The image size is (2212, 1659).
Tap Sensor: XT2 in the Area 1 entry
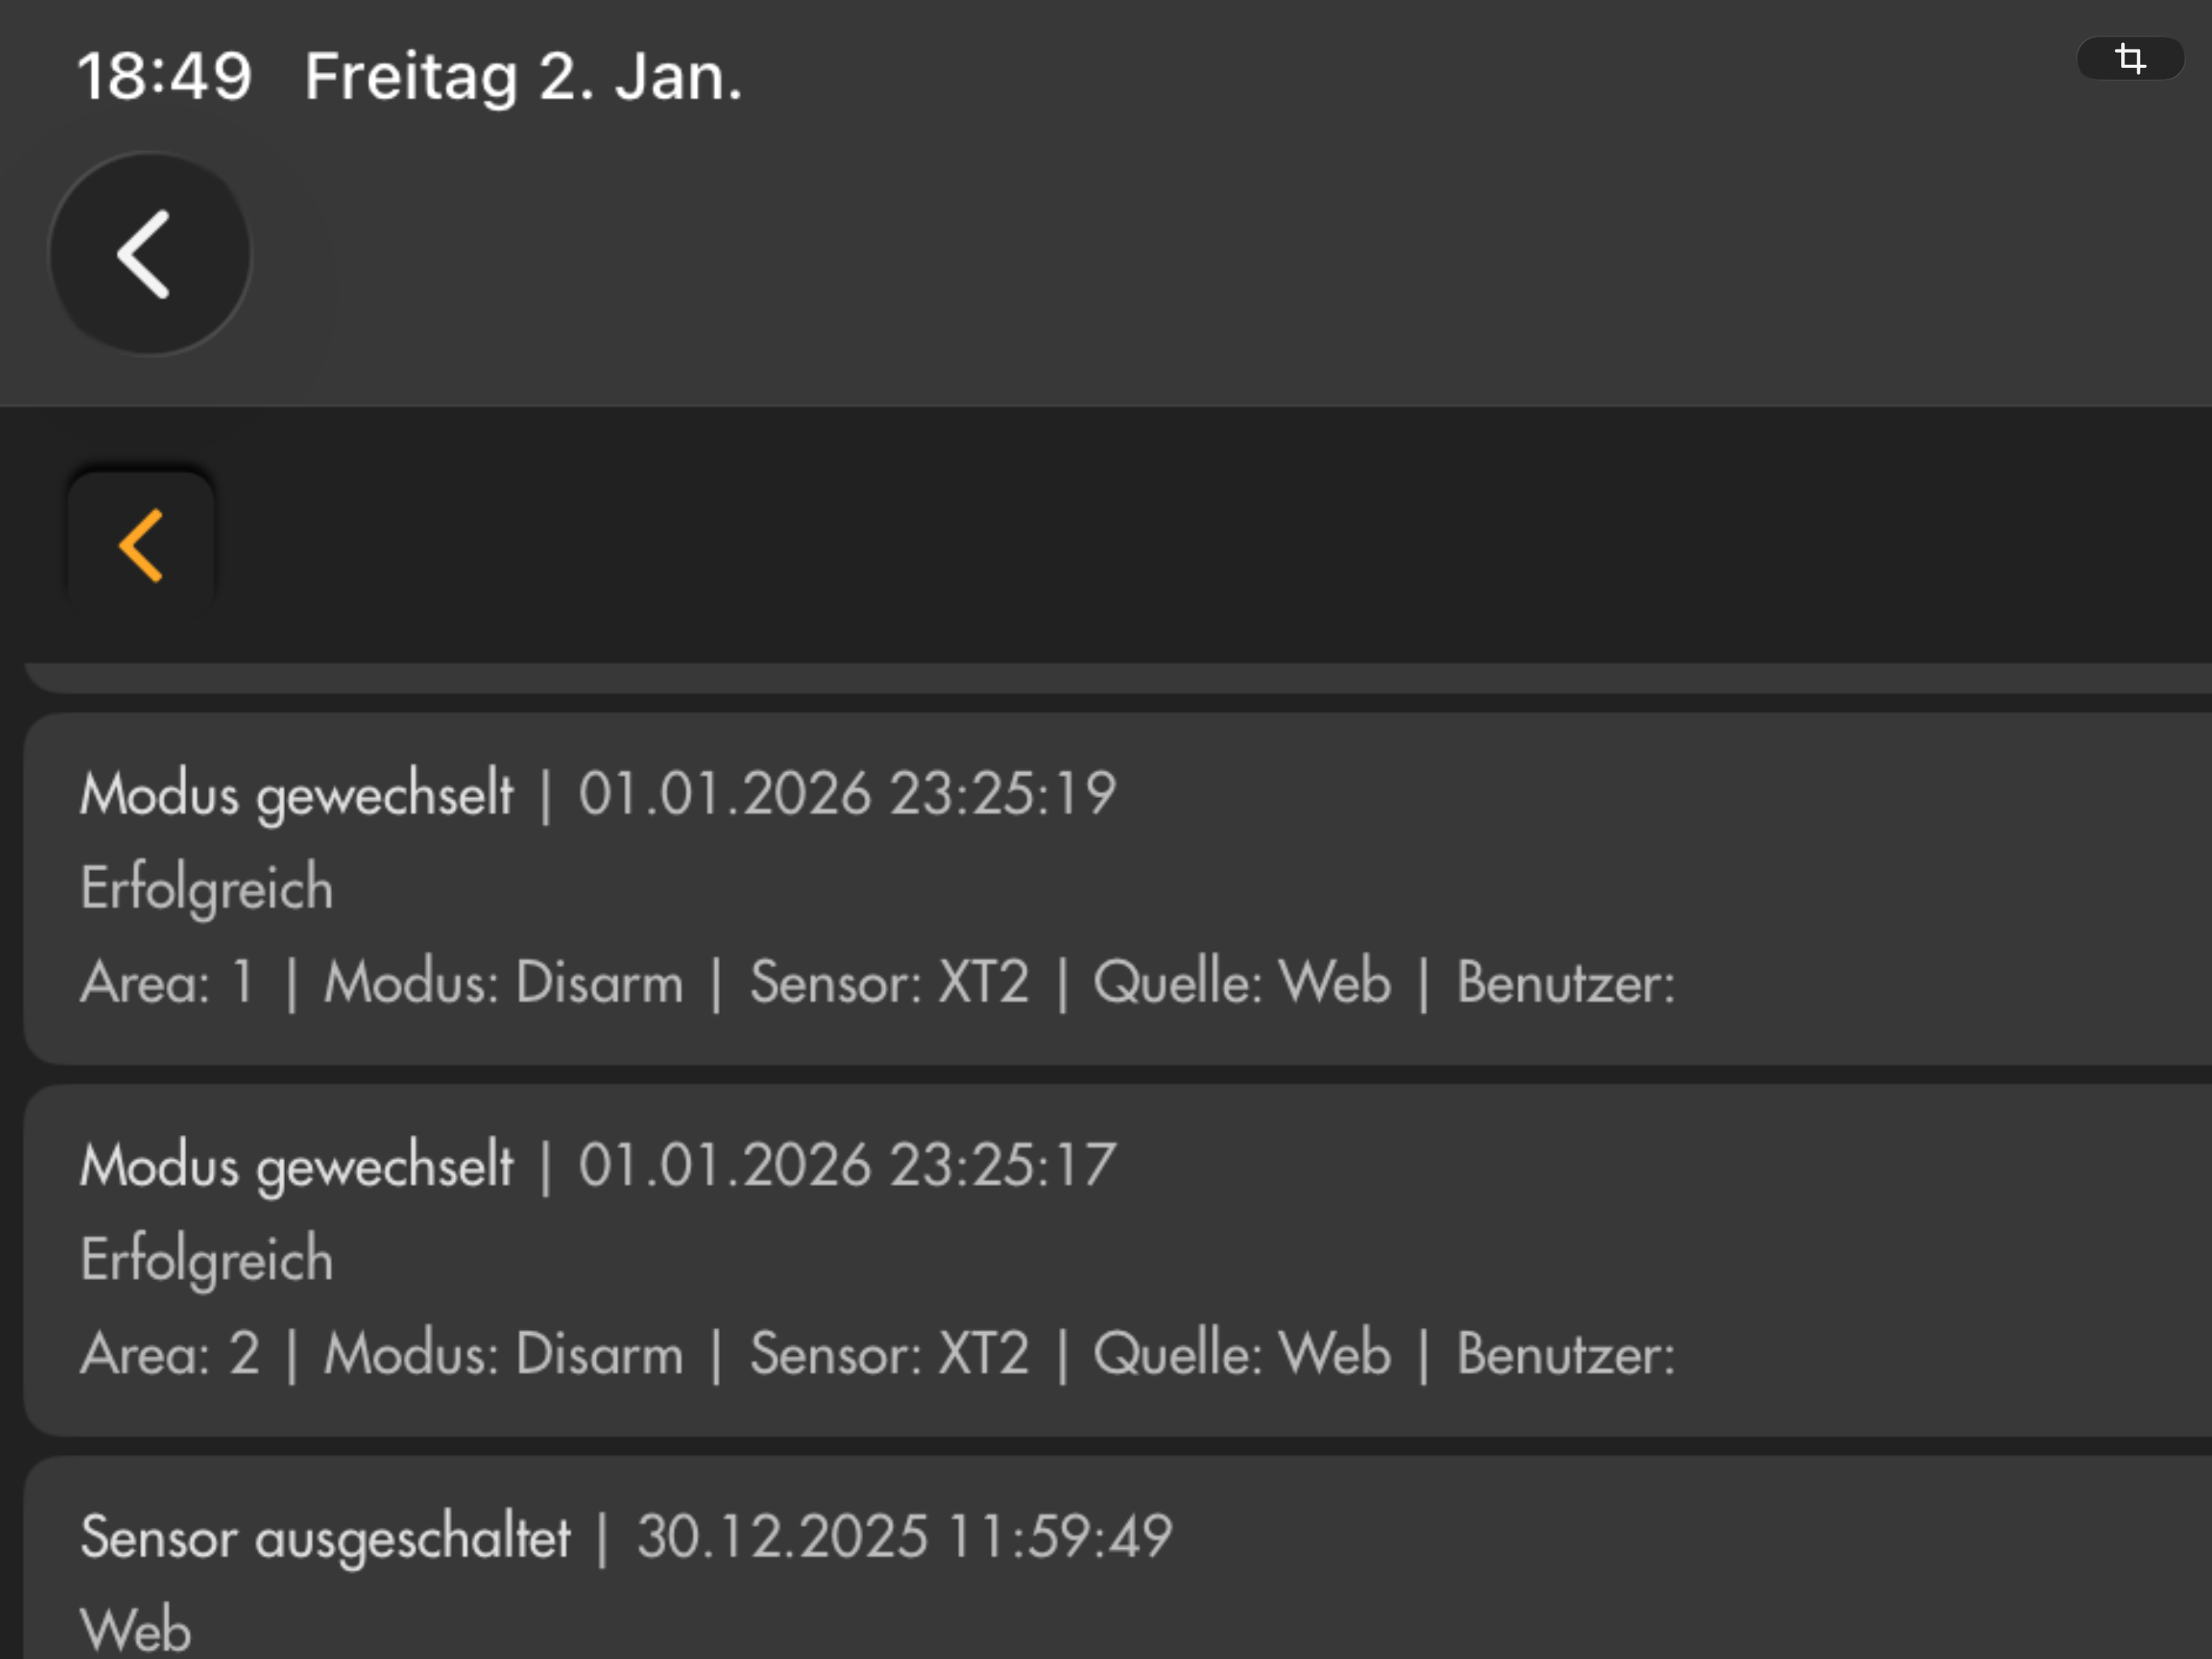pyautogui.click(x=889, y=983)
